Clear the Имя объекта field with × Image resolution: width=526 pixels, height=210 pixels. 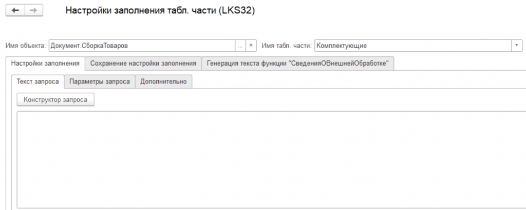tap(251, 46)
